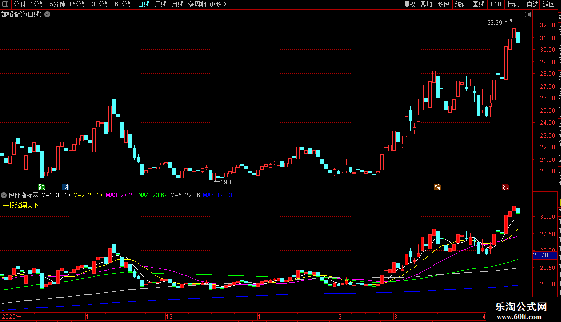Open the F10 company info
561x322 pixels.
tap(496, 4)
